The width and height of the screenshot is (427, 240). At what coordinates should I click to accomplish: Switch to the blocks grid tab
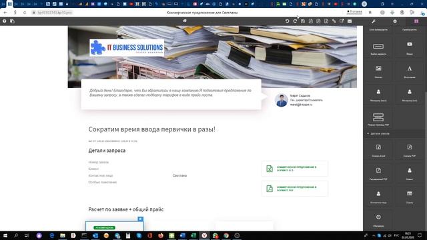(x=416, y=21)
